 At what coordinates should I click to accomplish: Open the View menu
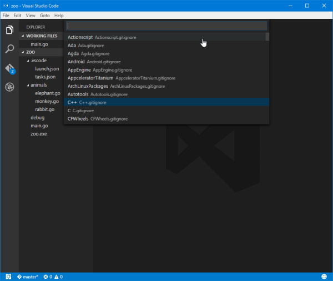pyautogui.click(x=31, y=16)
